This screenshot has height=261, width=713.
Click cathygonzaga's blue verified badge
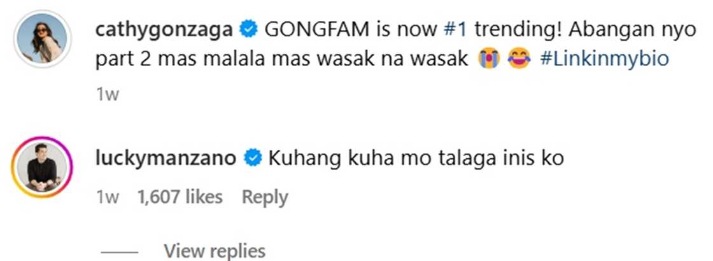[249, 29]
